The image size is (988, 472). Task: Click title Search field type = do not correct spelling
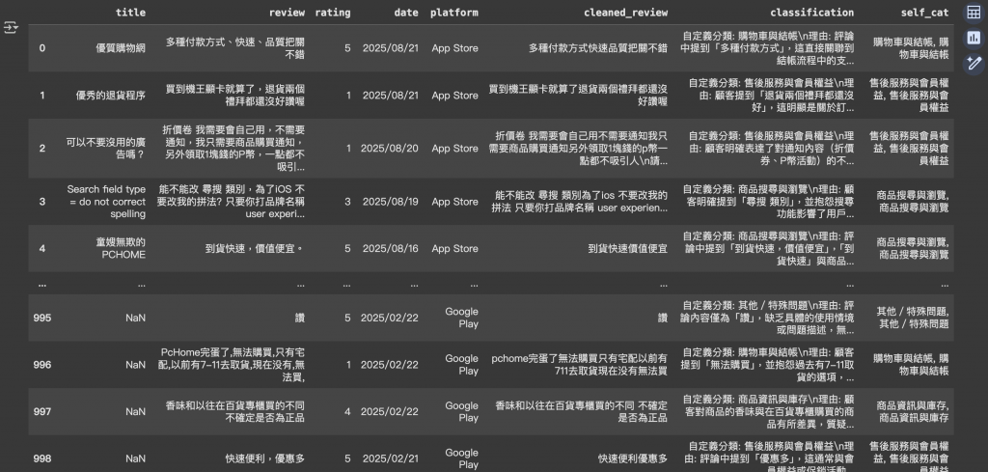pyautogui.click(x=106, y=202)
